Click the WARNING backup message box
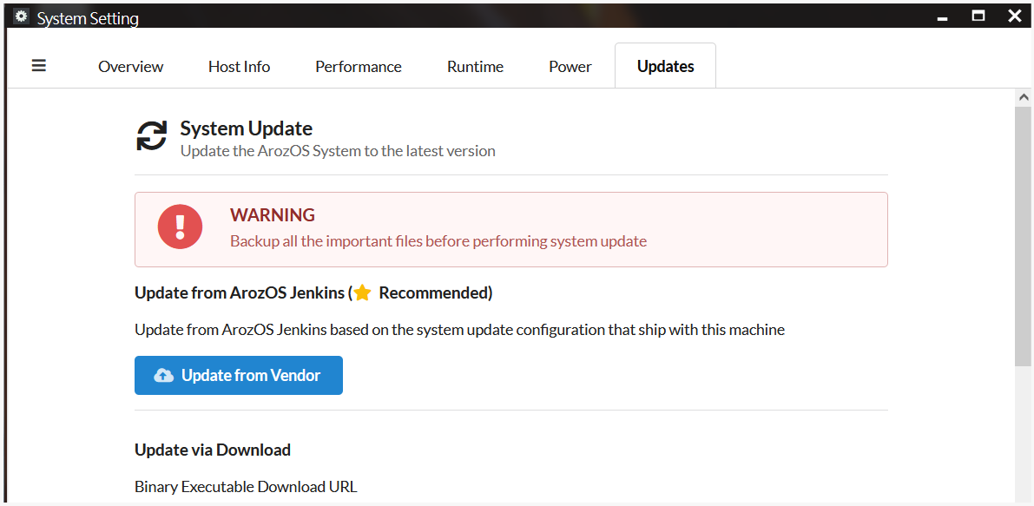 click(x=511, y=229)
